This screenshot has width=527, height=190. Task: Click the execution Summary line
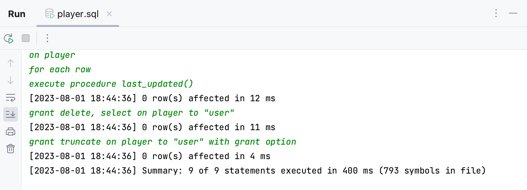(x=257, y=171)
